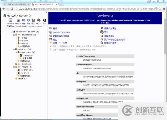Open the schema viewer icon
Image resolution: width=167 pixels, height=120 pixels.
coord(11,20)
